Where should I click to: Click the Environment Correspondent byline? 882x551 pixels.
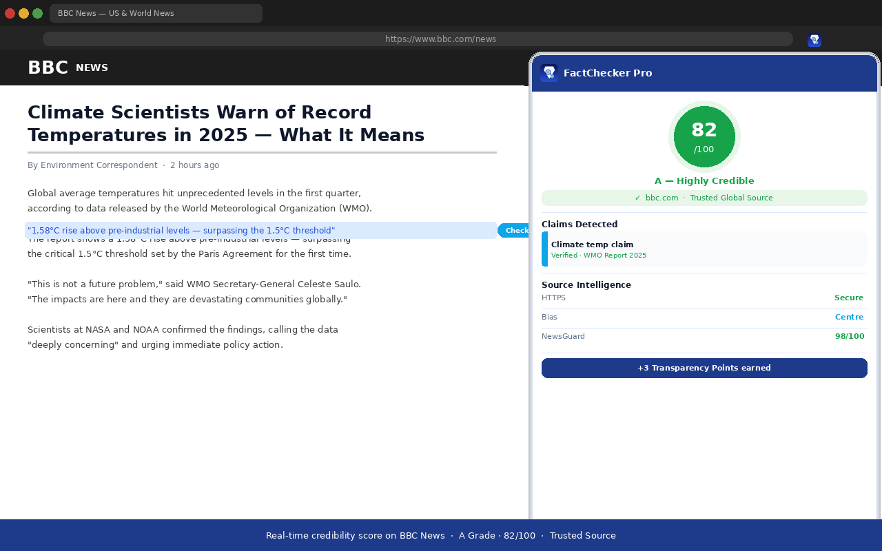point(92,165)
